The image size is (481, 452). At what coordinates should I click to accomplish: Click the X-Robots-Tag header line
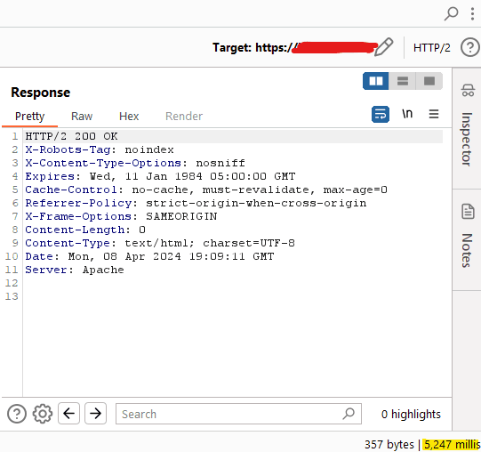pos(100,149)
